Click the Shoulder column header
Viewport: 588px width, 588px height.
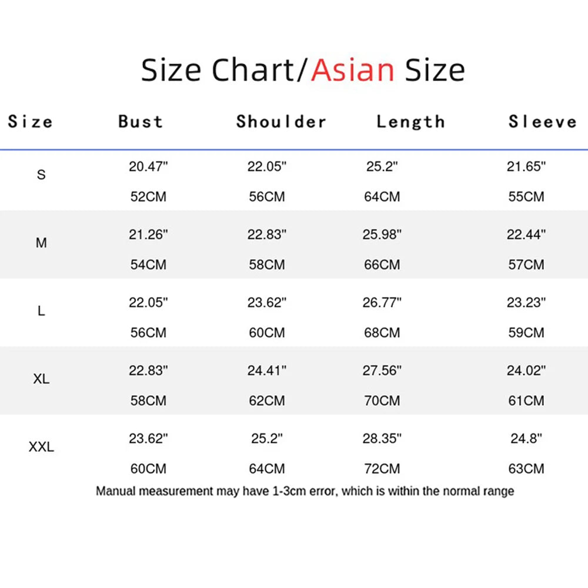[x=281, y=122]
